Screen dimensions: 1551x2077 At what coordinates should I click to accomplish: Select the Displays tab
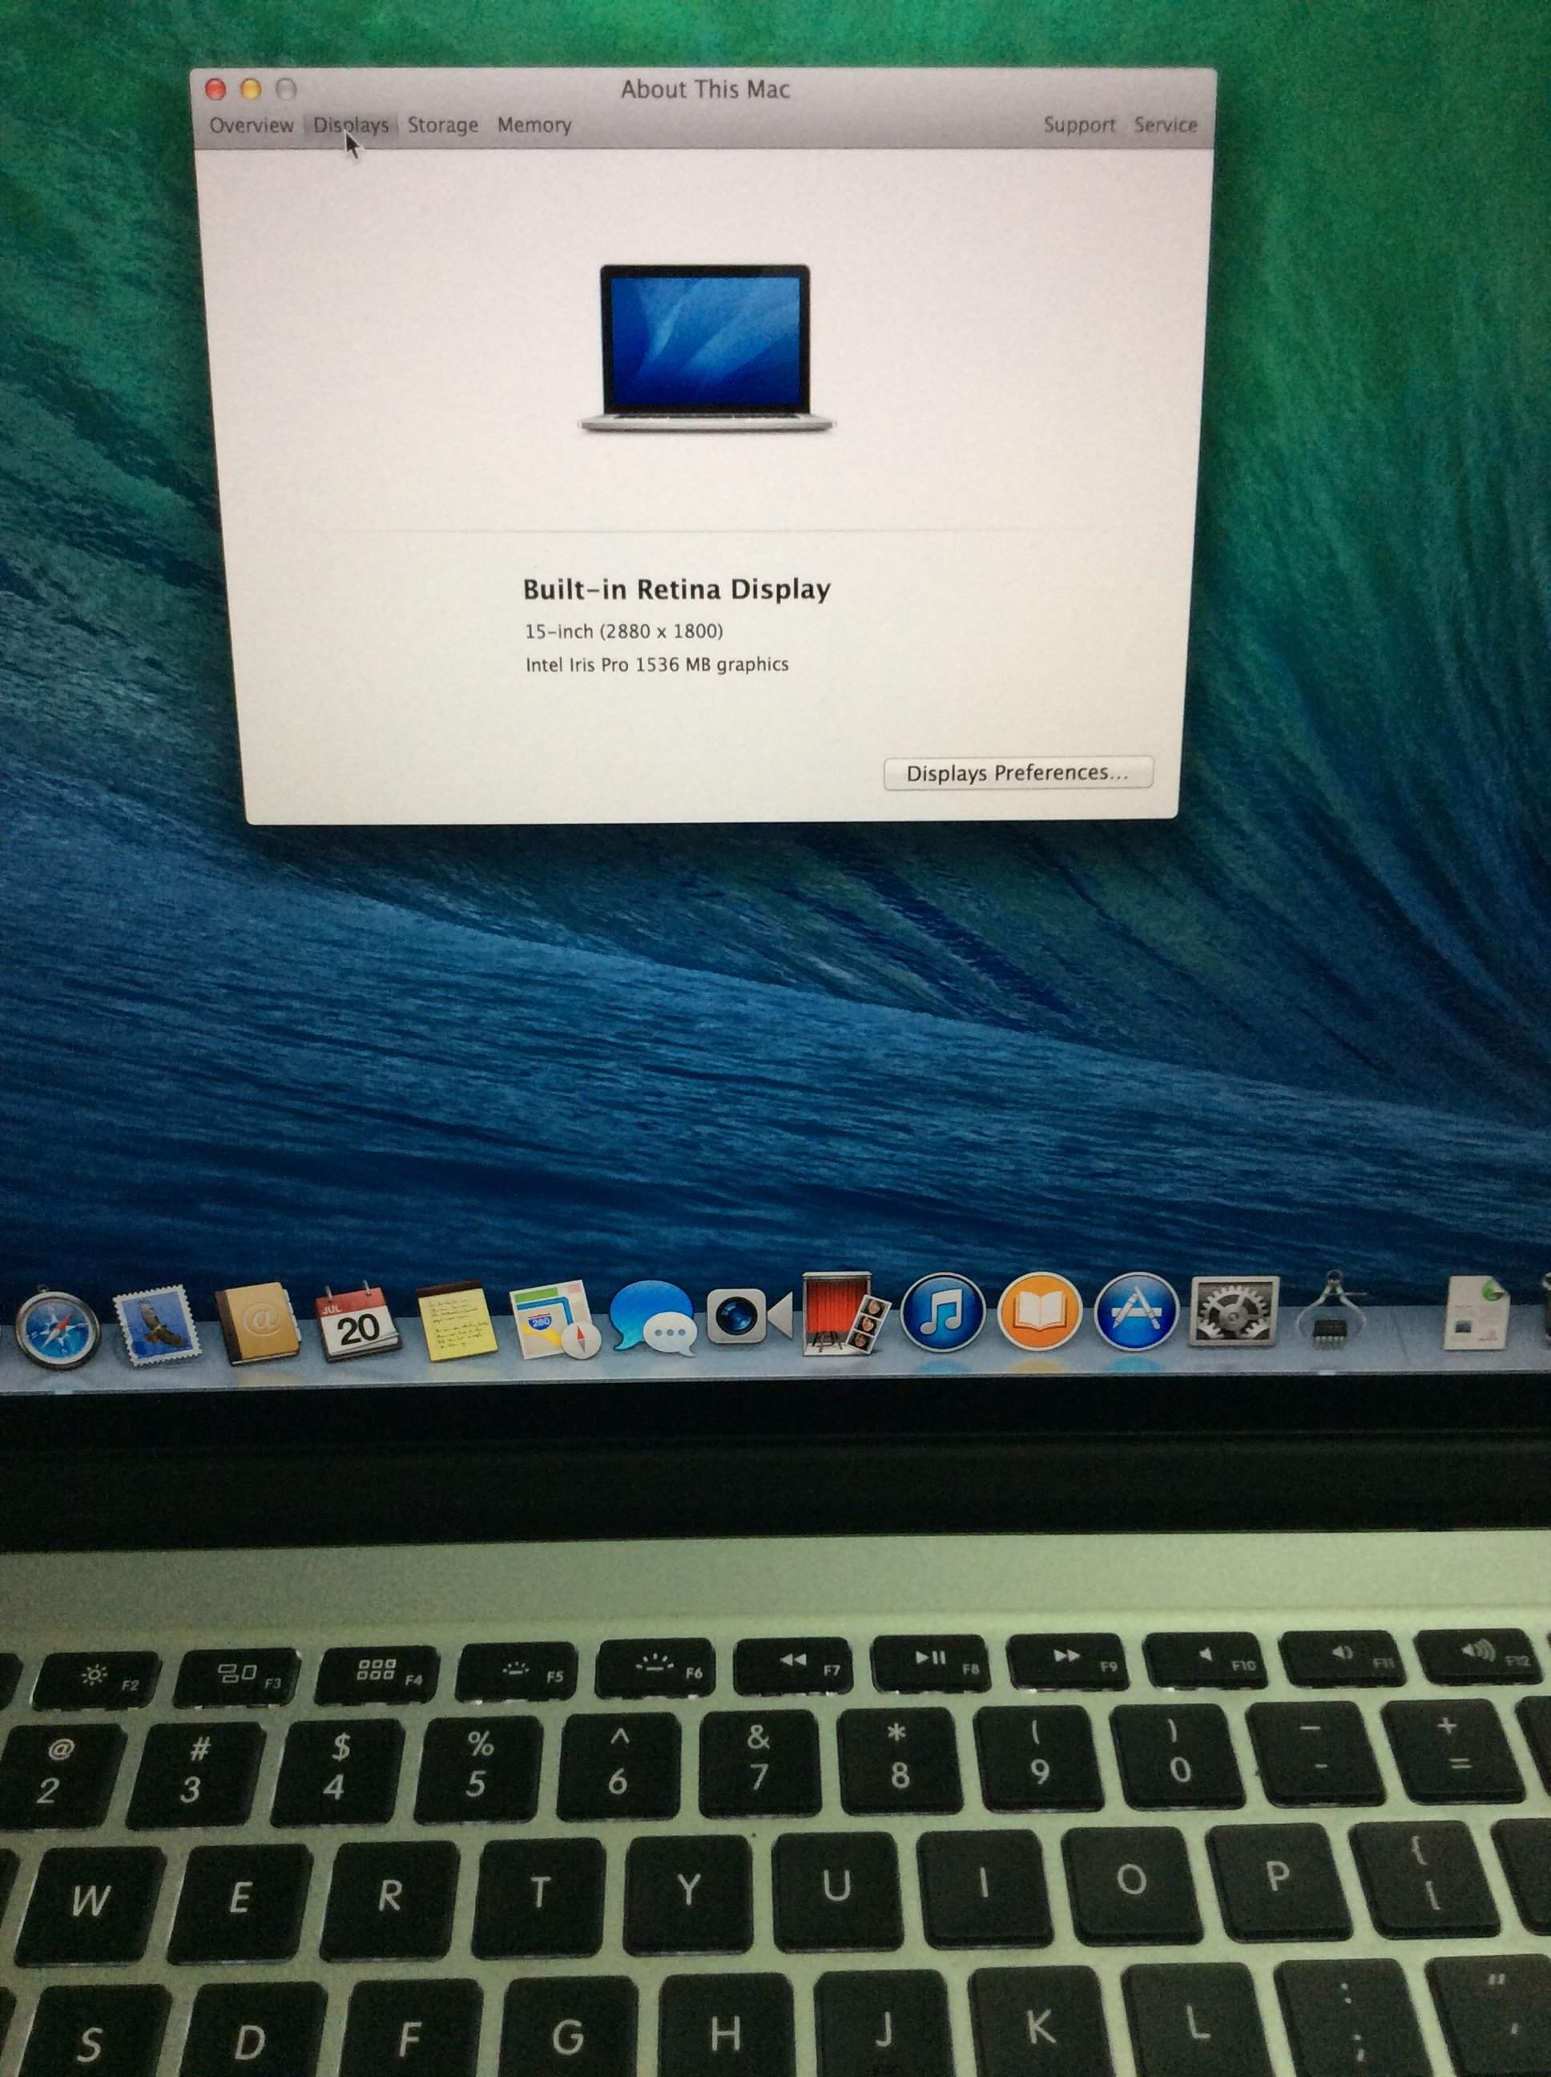click(351, 125)
